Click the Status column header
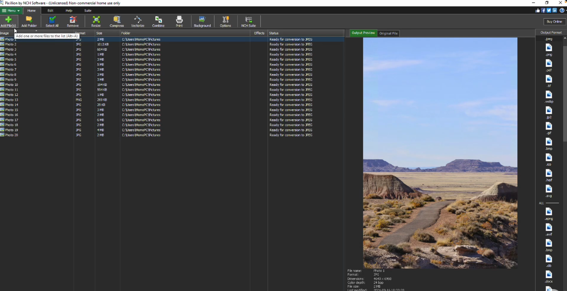 click(306, 33)
